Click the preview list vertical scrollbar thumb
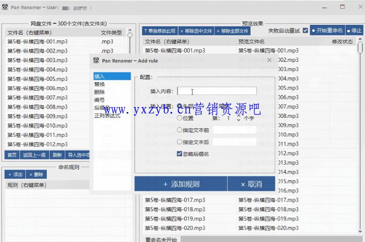This screenshot has height=242, width=365. tap(360, 47)
